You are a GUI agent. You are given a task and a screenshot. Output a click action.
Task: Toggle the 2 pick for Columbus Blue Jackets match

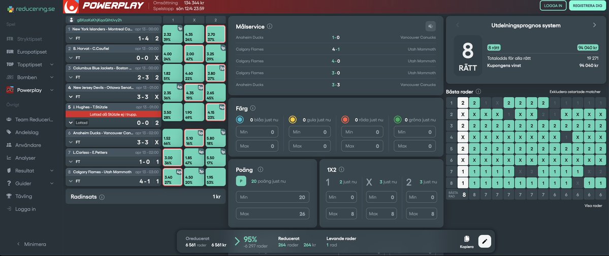215,73
